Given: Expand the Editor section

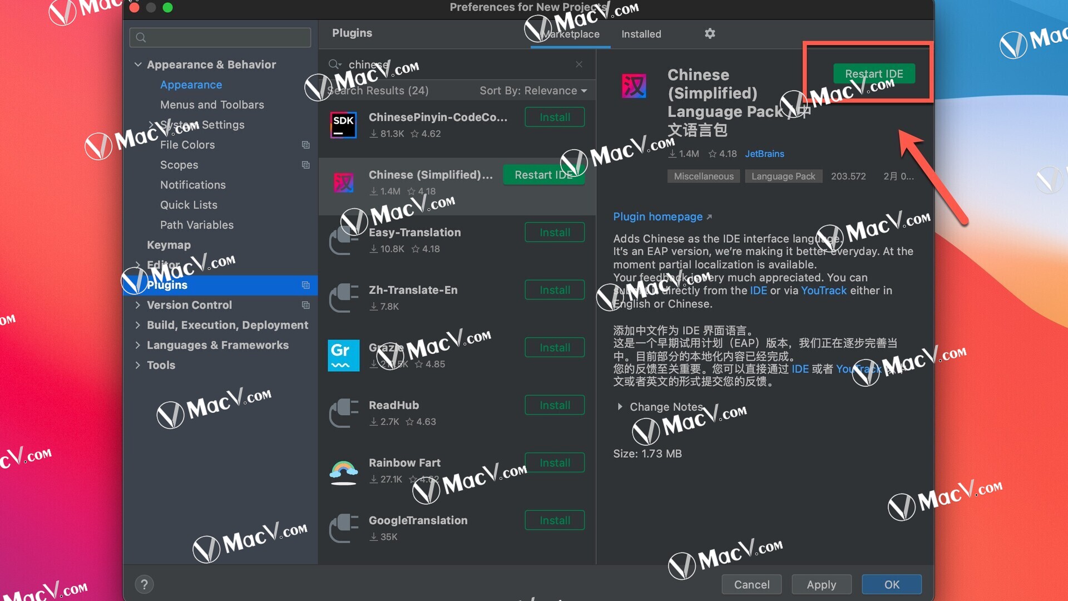Looking at the screenshot, I should click(x=138, y=265).
